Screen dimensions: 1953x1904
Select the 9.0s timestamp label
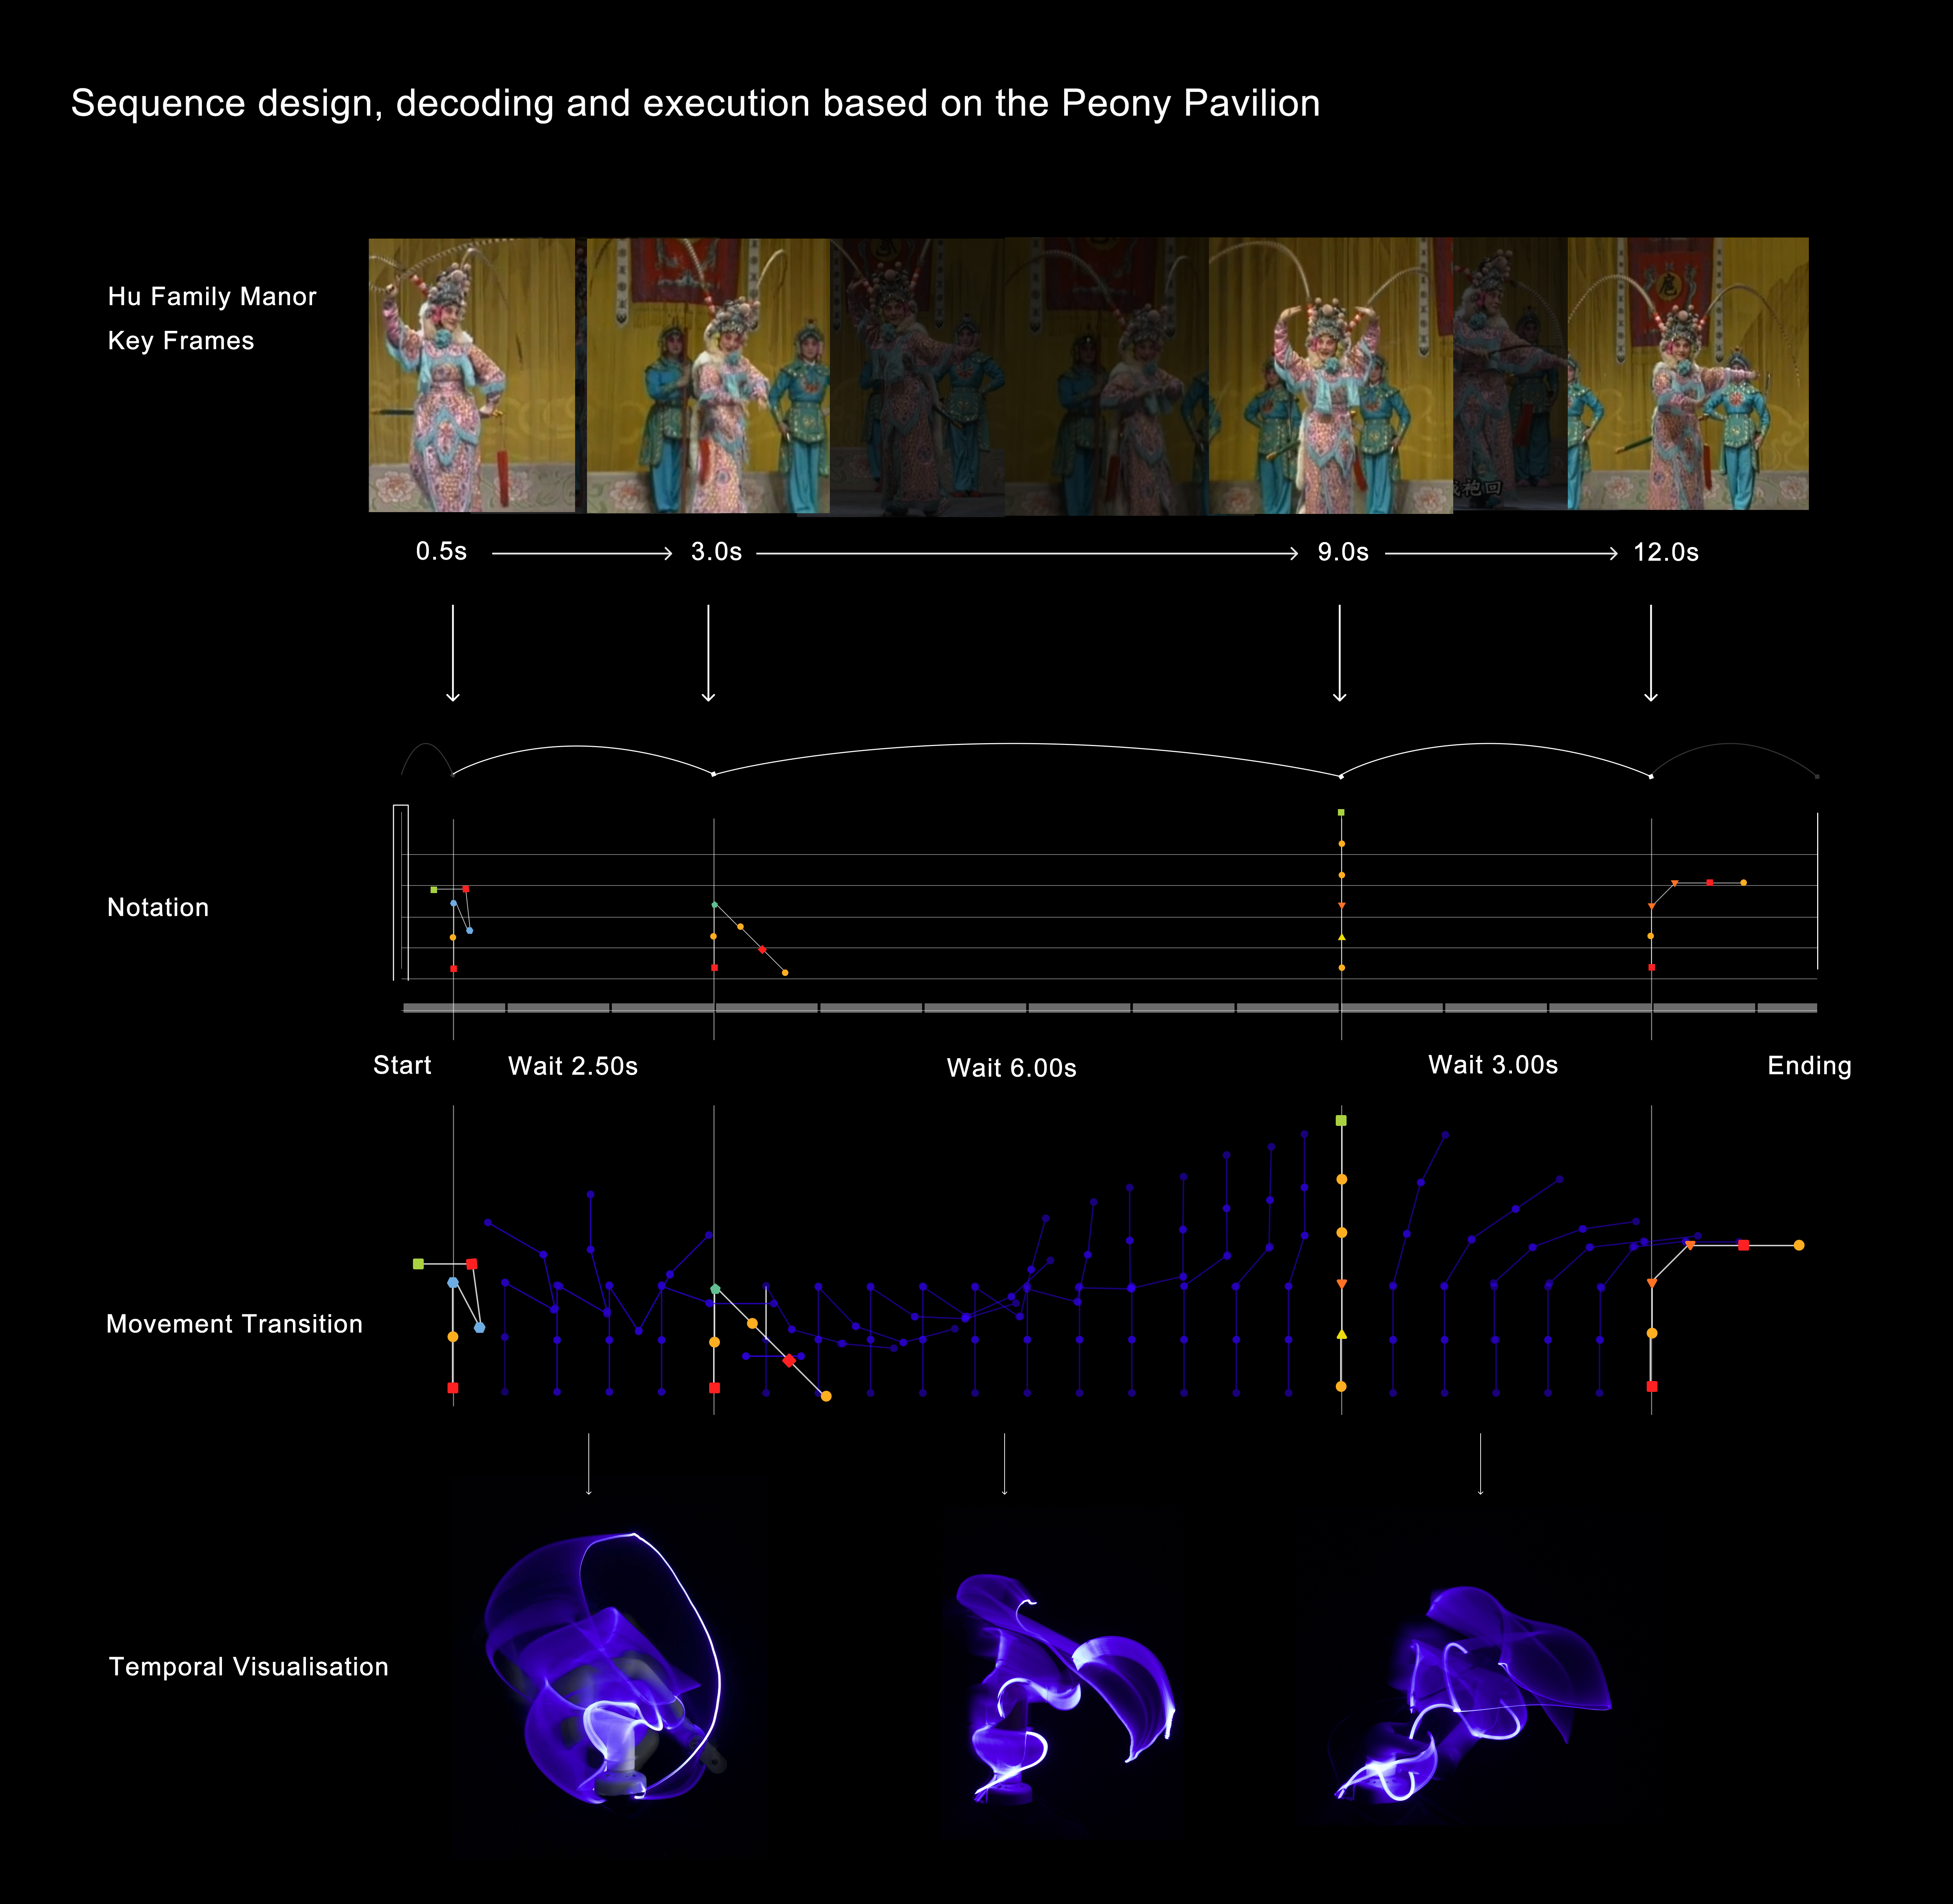click(x=1342, y=552)
